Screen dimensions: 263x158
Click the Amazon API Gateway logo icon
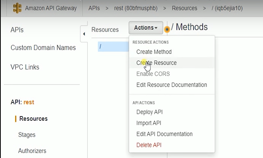[17, 8]
